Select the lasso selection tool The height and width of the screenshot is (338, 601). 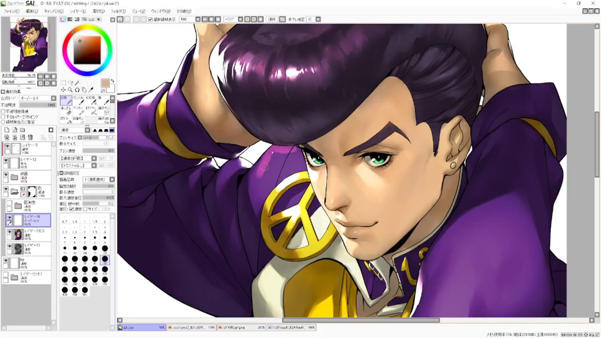[x=70, y=83]
